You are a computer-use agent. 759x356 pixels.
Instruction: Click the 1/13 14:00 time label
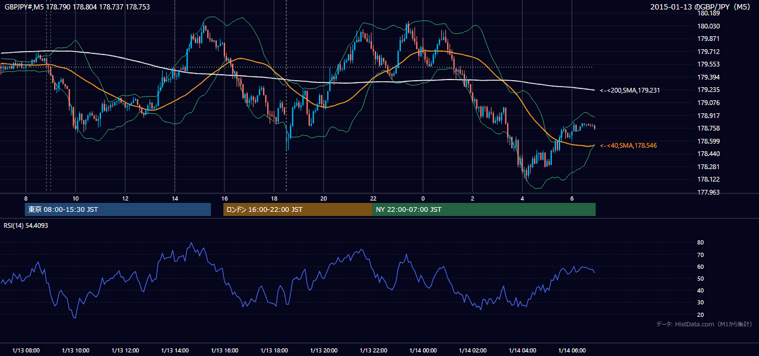tap(175, 351)
